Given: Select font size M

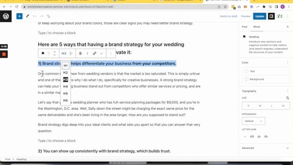Looking at the screenshot, I should coord(260,106).
